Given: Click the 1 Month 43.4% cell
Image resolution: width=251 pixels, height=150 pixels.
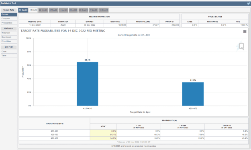Looking at the screenshot, I should tap(227, 138).
